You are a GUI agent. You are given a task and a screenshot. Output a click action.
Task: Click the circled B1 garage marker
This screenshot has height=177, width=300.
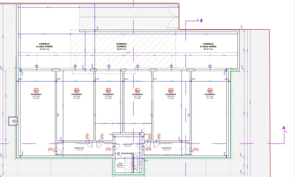[36, 90]
